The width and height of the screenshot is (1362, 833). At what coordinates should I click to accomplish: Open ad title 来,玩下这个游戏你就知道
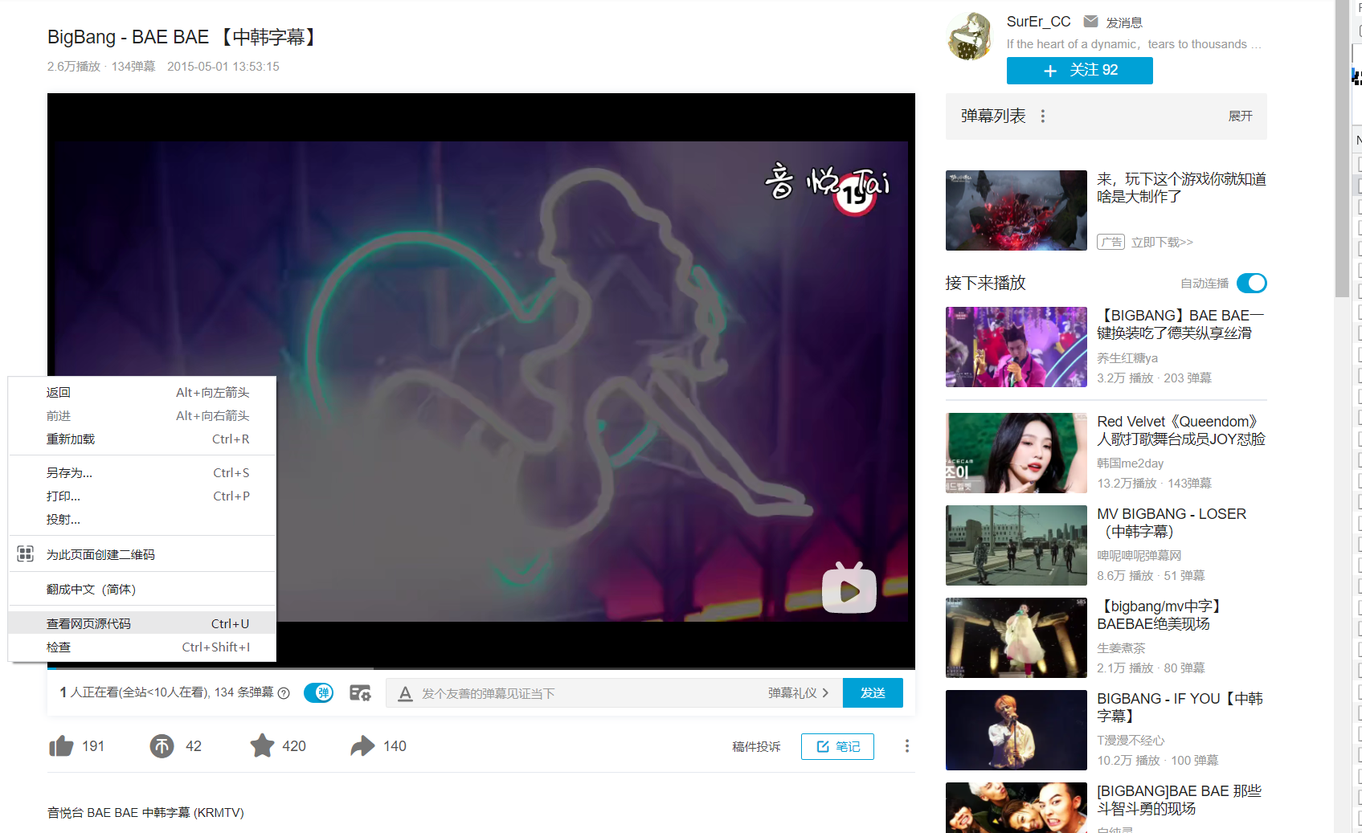(x=1181, y=188)
